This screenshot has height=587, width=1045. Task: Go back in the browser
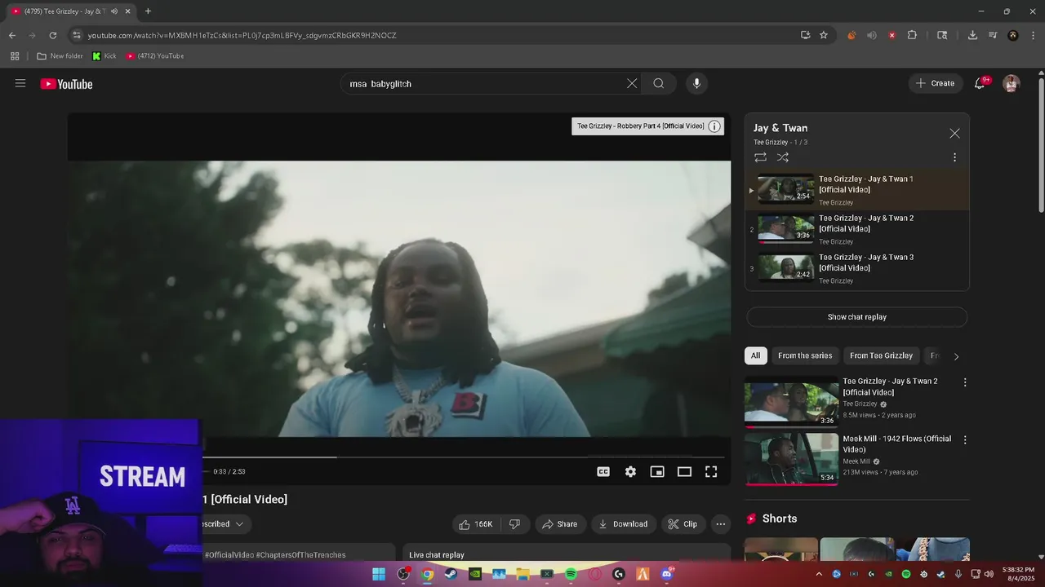click(12, 35)
